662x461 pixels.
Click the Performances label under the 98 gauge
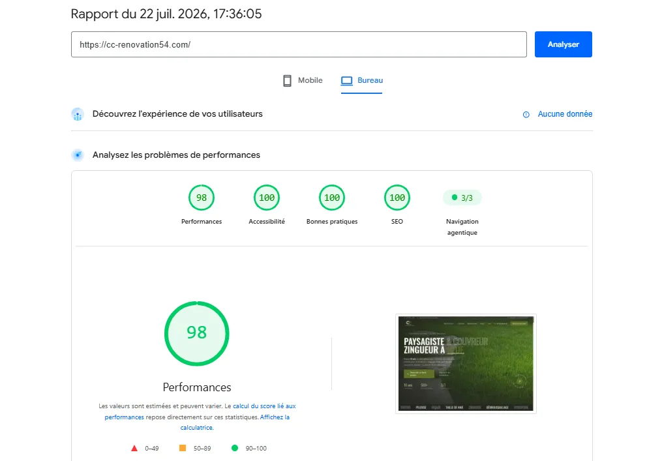(x=202, y=222)
